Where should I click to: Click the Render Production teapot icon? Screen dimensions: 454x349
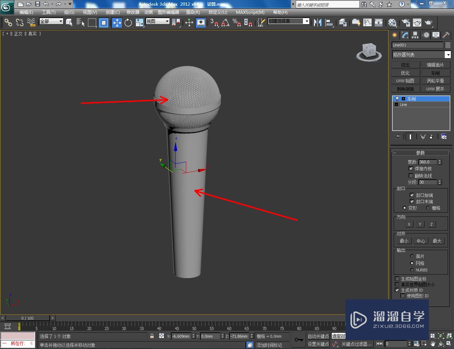point(429,23)
